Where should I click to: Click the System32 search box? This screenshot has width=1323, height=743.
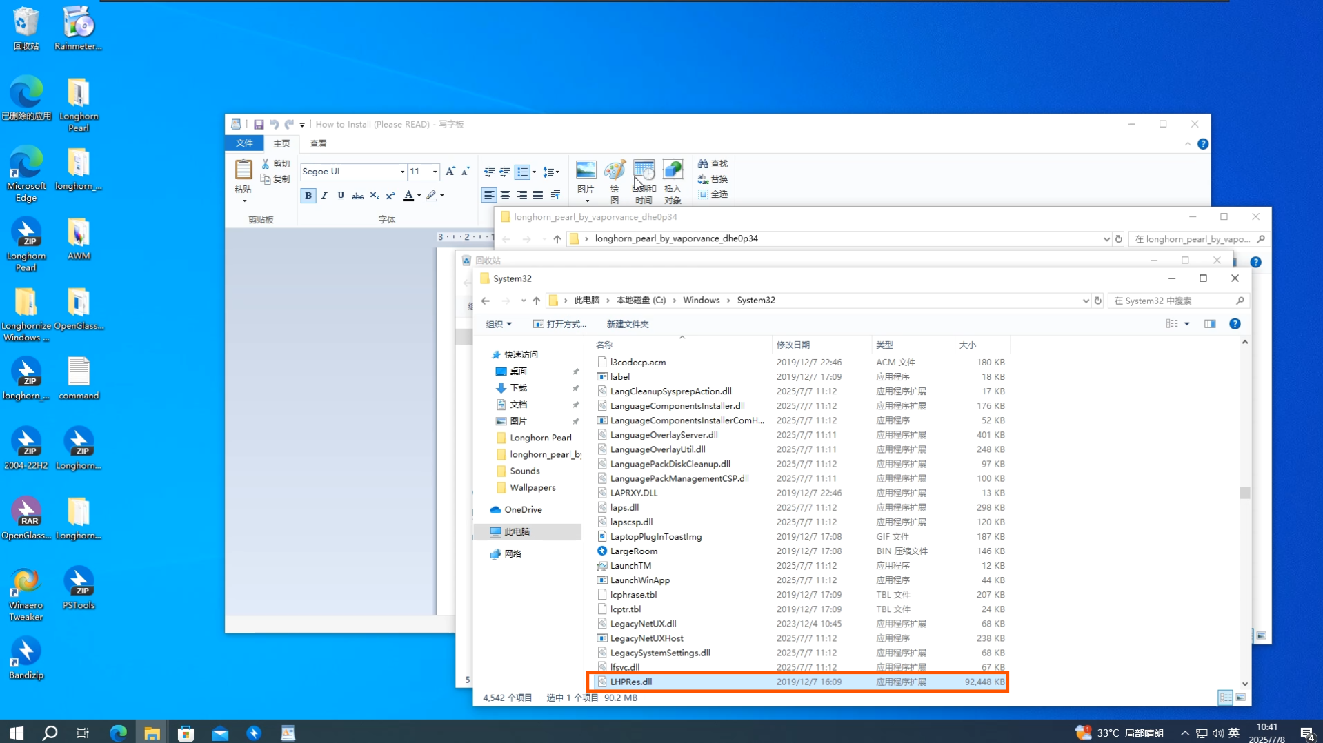1178,301
